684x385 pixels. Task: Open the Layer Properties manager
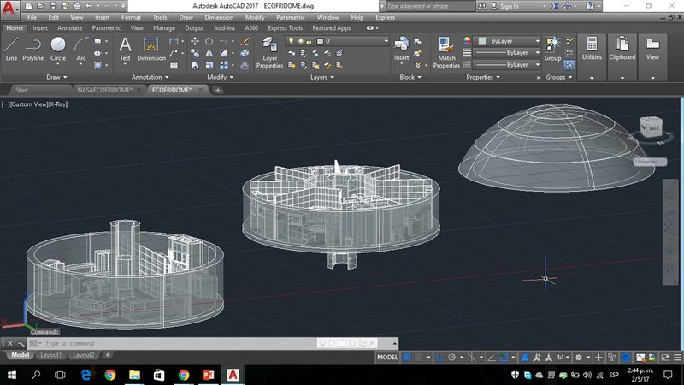tap(269, 50)
